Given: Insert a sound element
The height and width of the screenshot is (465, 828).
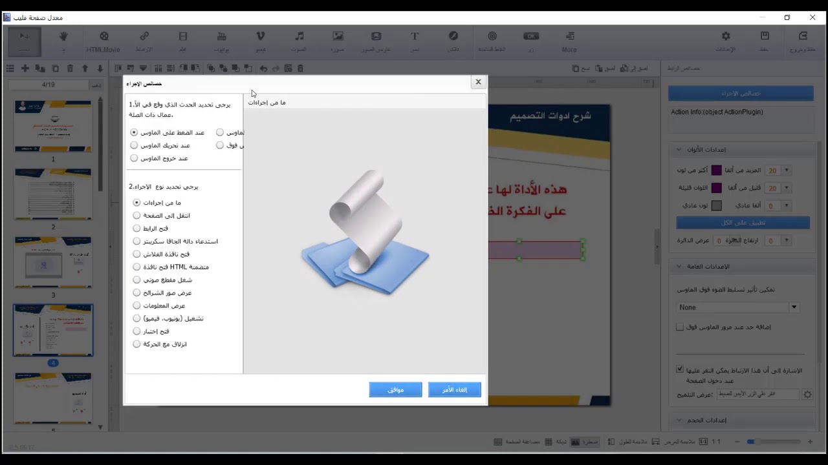Looking at the screenshot, I should [x=299, y=41].
